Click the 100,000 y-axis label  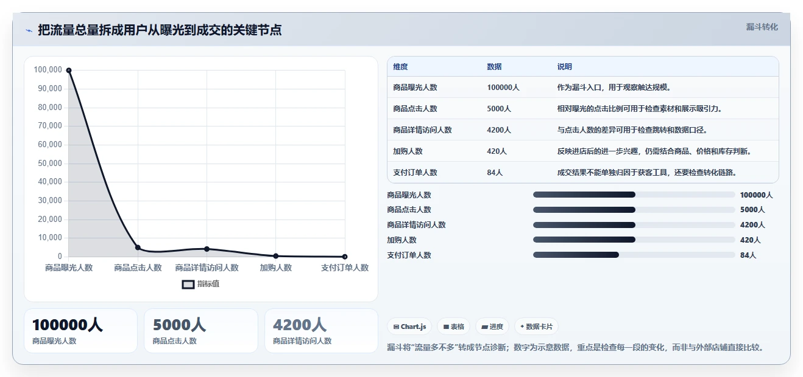[x=48, y=70]
